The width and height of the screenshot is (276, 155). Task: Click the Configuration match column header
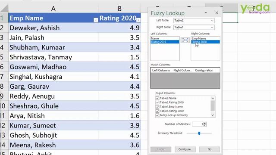(x=204, y=70)
